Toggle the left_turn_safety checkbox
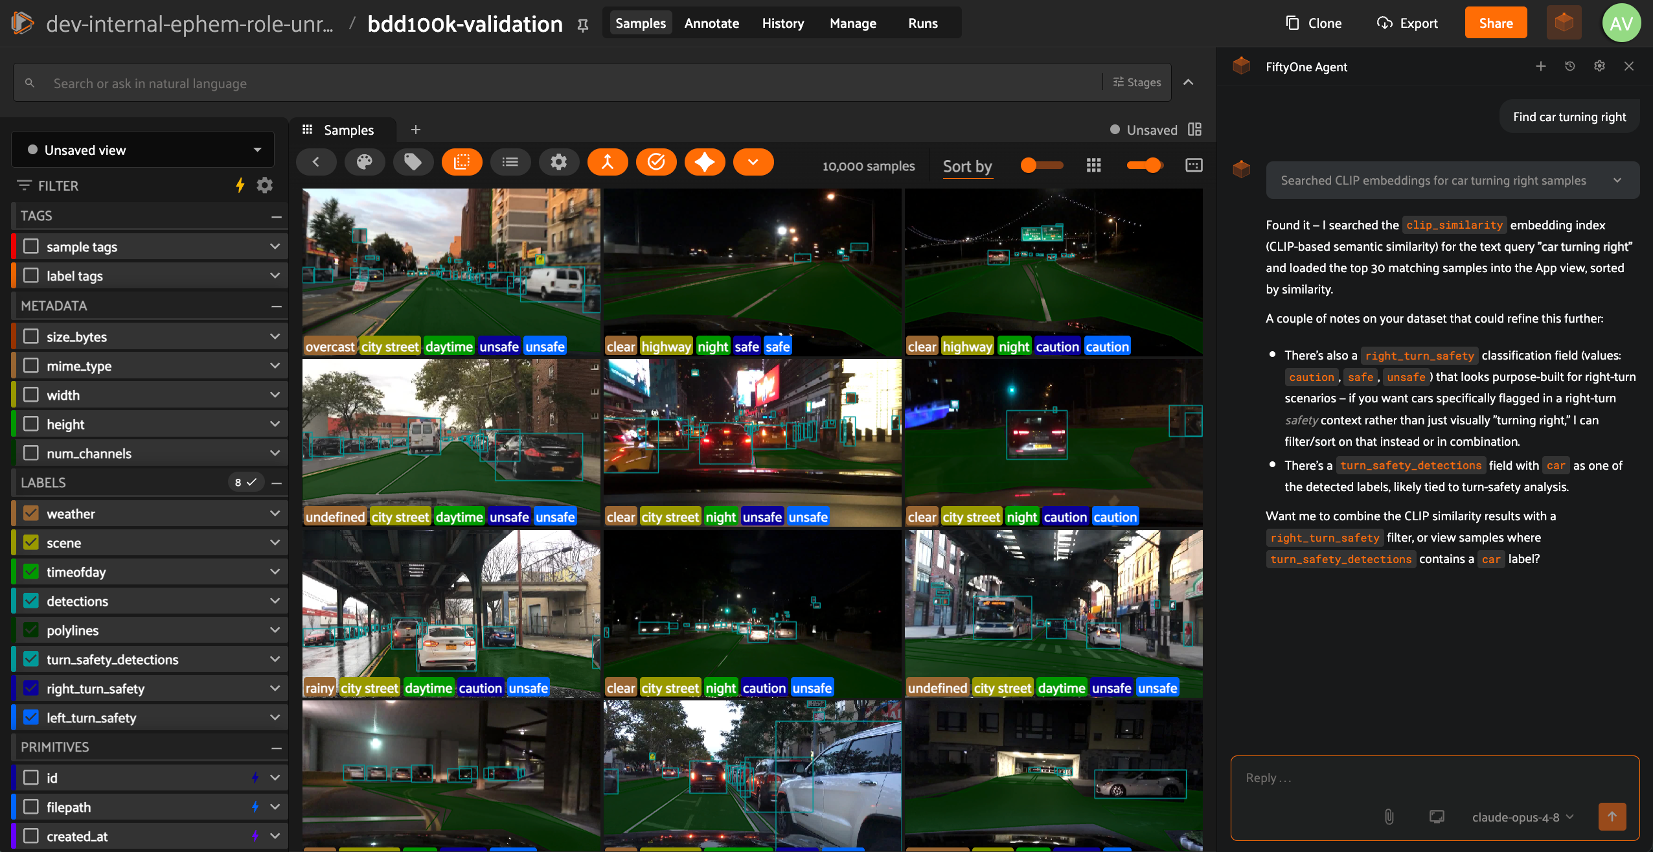Viewport: 1653px width, 852px height. 31,717
